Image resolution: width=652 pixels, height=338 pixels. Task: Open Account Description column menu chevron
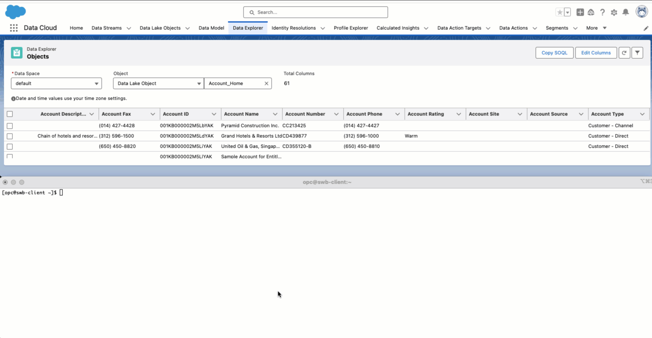(91, 114)
